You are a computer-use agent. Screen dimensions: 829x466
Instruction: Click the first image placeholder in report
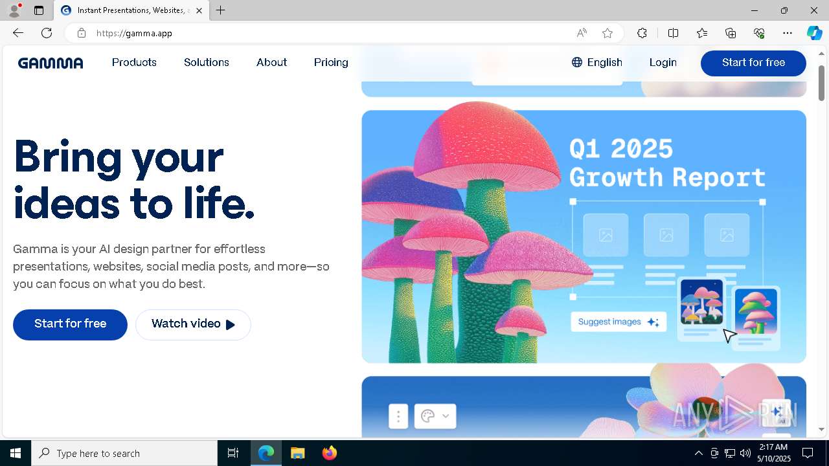pos(606,236)
